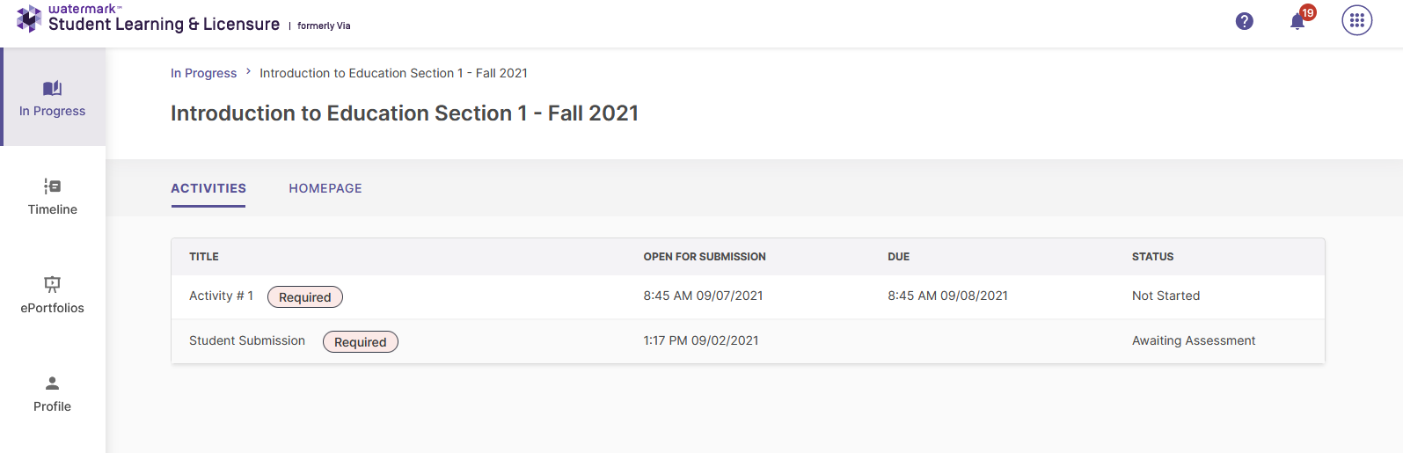Click the Watermark logo icon
The width and height of the screenshot is (1403, 453).
point(29,18)
